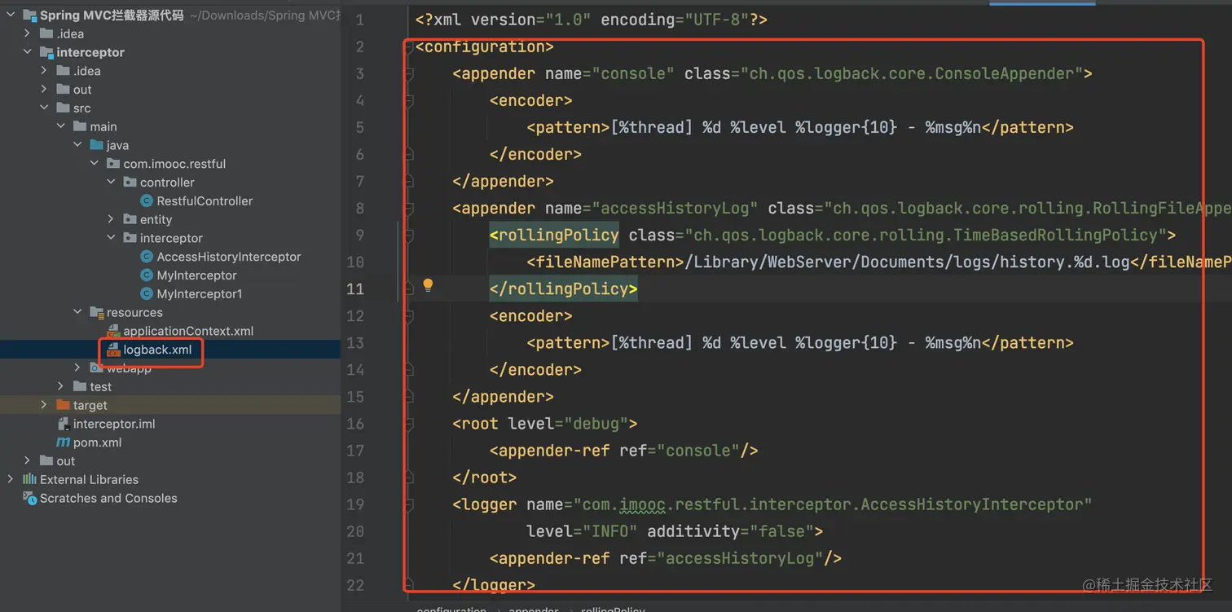
Task: Select MyInterceptor1 file
Action: tap(199, 294)
